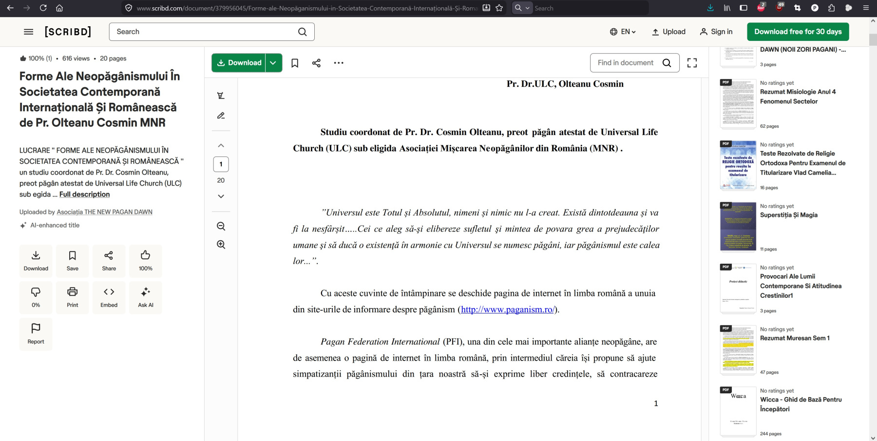This screenshot has width=877, height=441.
Task: Open the hamburger main menu
Action: [29, 32]
